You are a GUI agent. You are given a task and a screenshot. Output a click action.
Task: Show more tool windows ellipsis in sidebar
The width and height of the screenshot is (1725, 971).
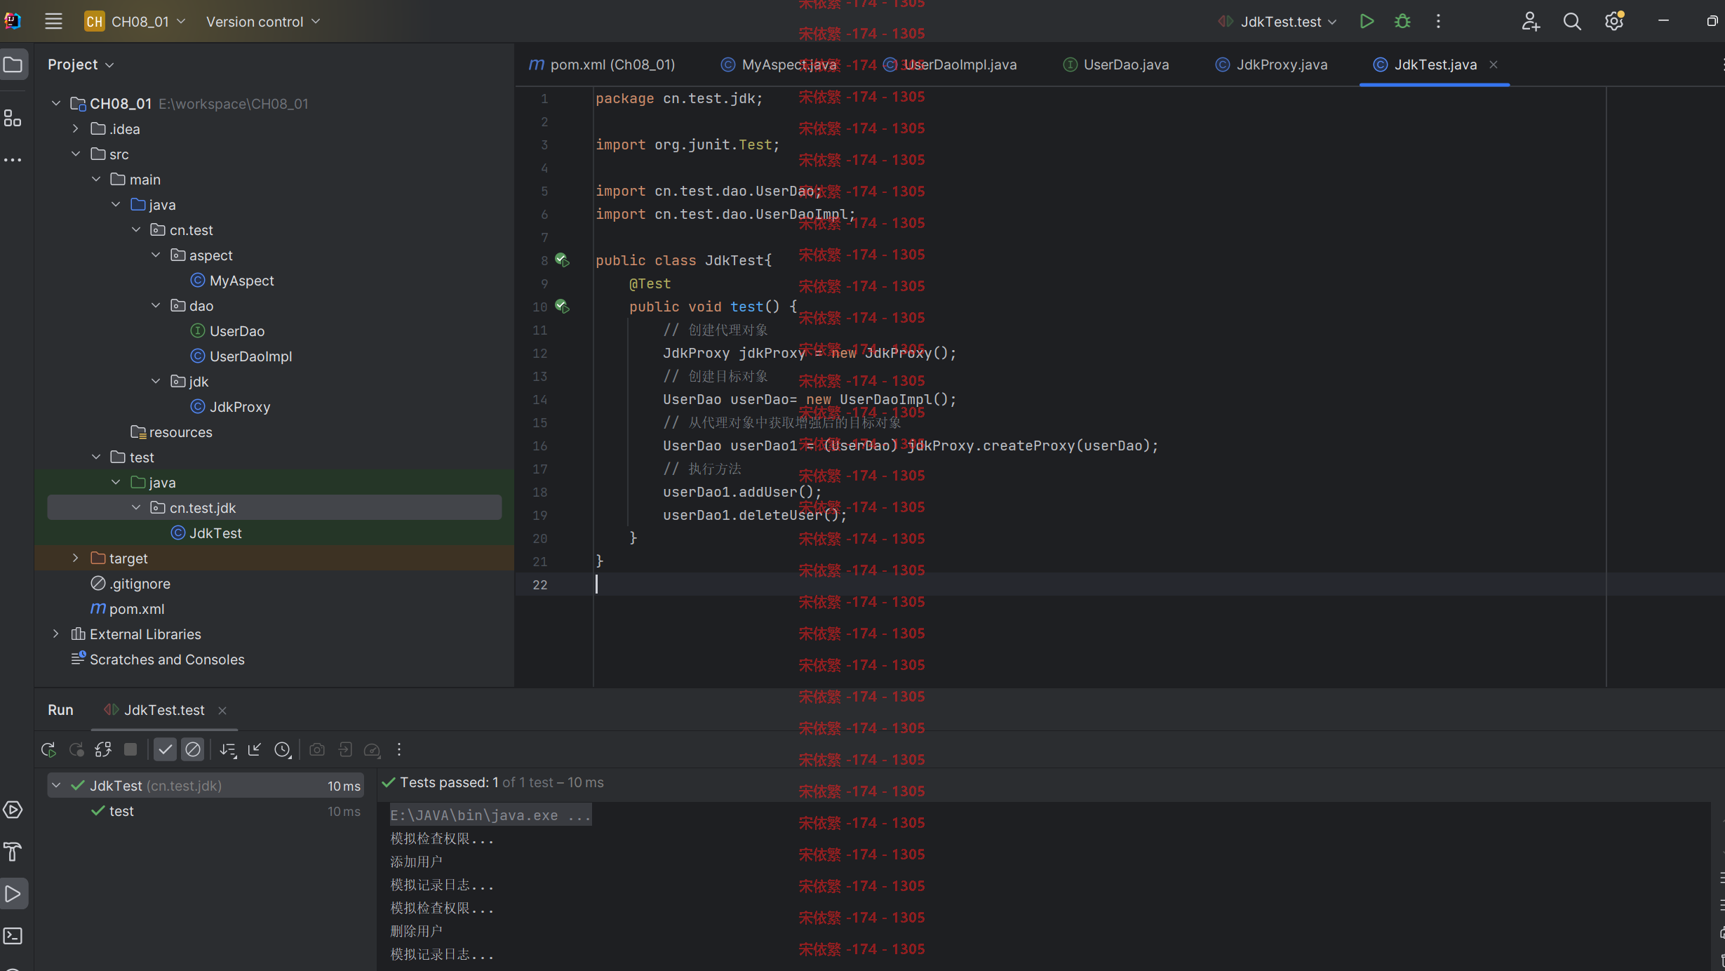pos(13,160)
